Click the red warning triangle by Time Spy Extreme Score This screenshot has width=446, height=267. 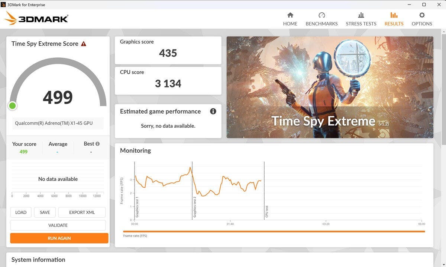pos(84,44)
